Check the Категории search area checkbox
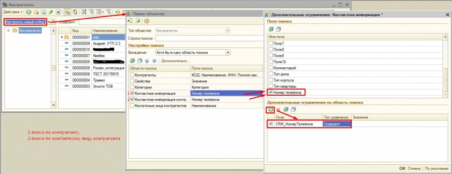 click(x=132, y=87)
